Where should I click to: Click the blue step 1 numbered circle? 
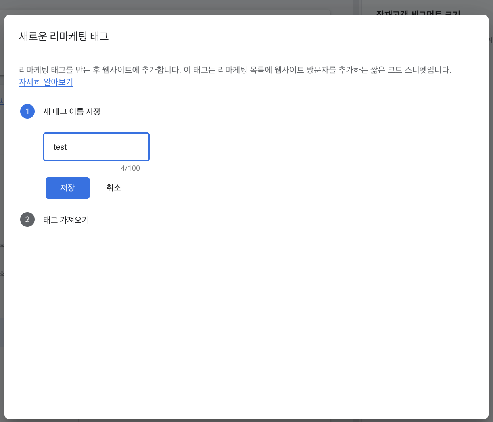[x=27, y=111]
